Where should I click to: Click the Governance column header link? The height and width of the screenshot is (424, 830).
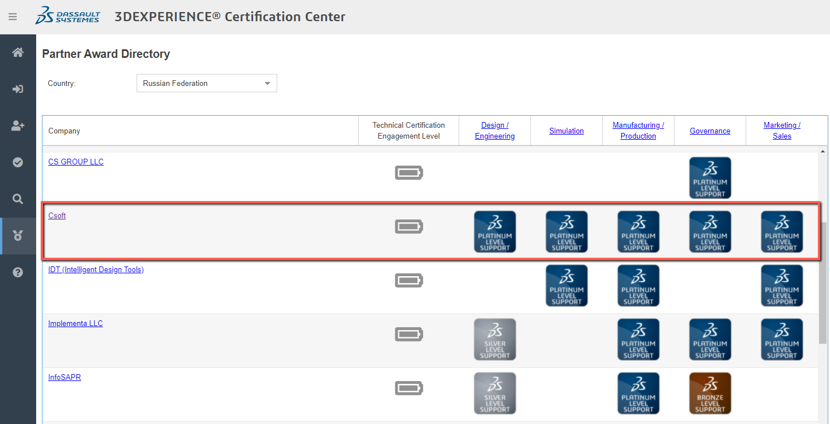coord(709,131)
